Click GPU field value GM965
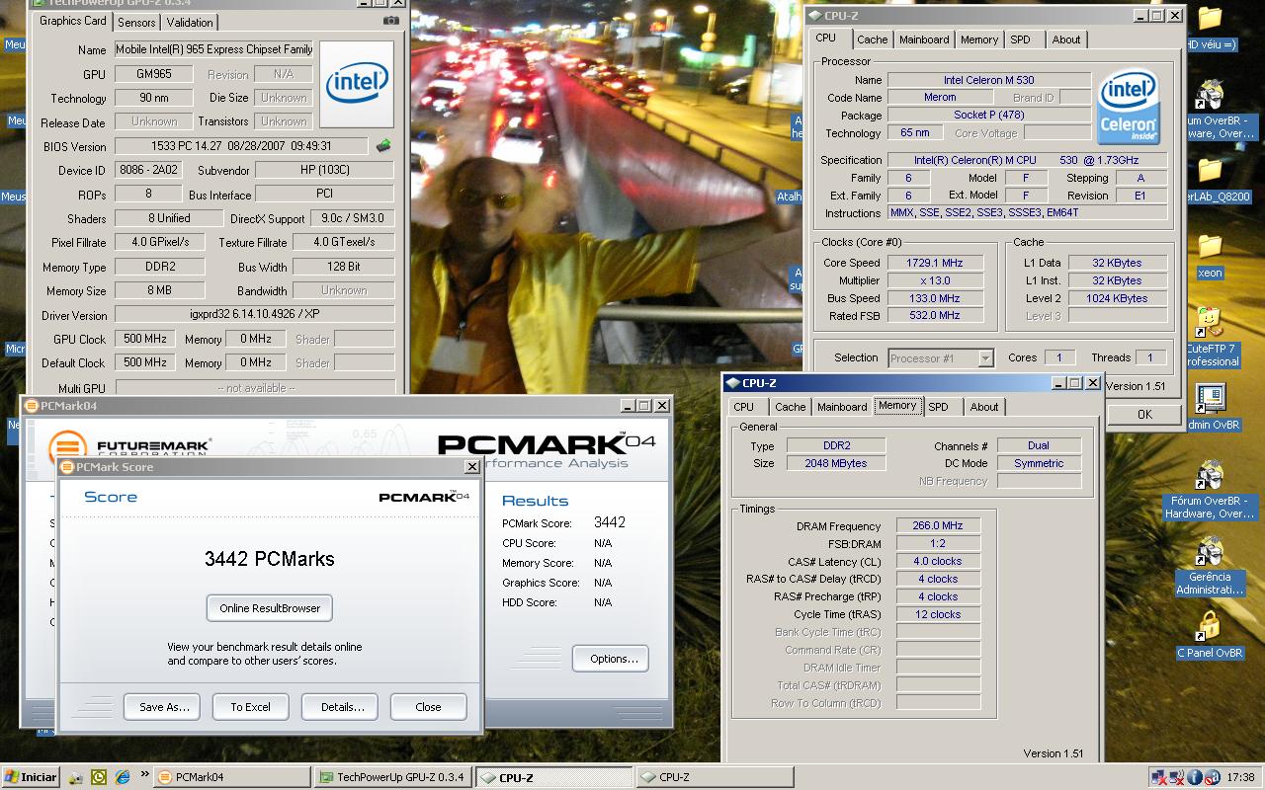This screenshot has width=1265, height=790. coord(153,74)
